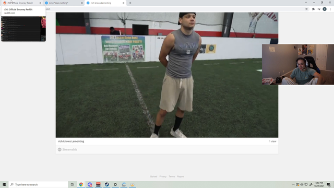This screenshot has width=334, height=188.
Task: Play the rich knows Lamonting video
Action: click(167, 75)
